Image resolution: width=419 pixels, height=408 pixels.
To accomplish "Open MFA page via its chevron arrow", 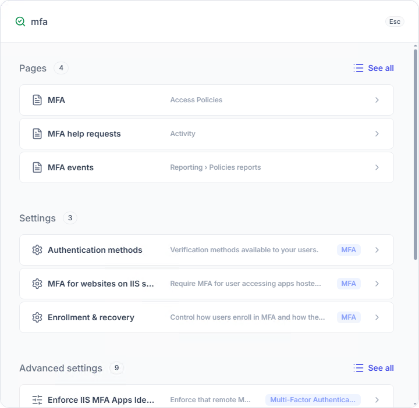I will click(377, 100).
